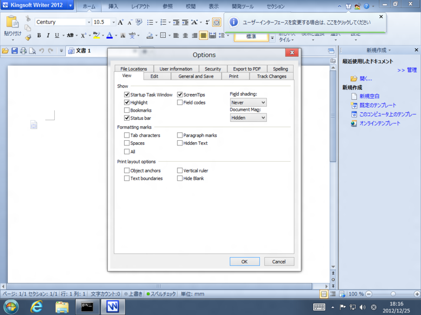Viewport: 421px width, 315px height.
Task: Open the Document Map dropdown
Action: [248, 118]
